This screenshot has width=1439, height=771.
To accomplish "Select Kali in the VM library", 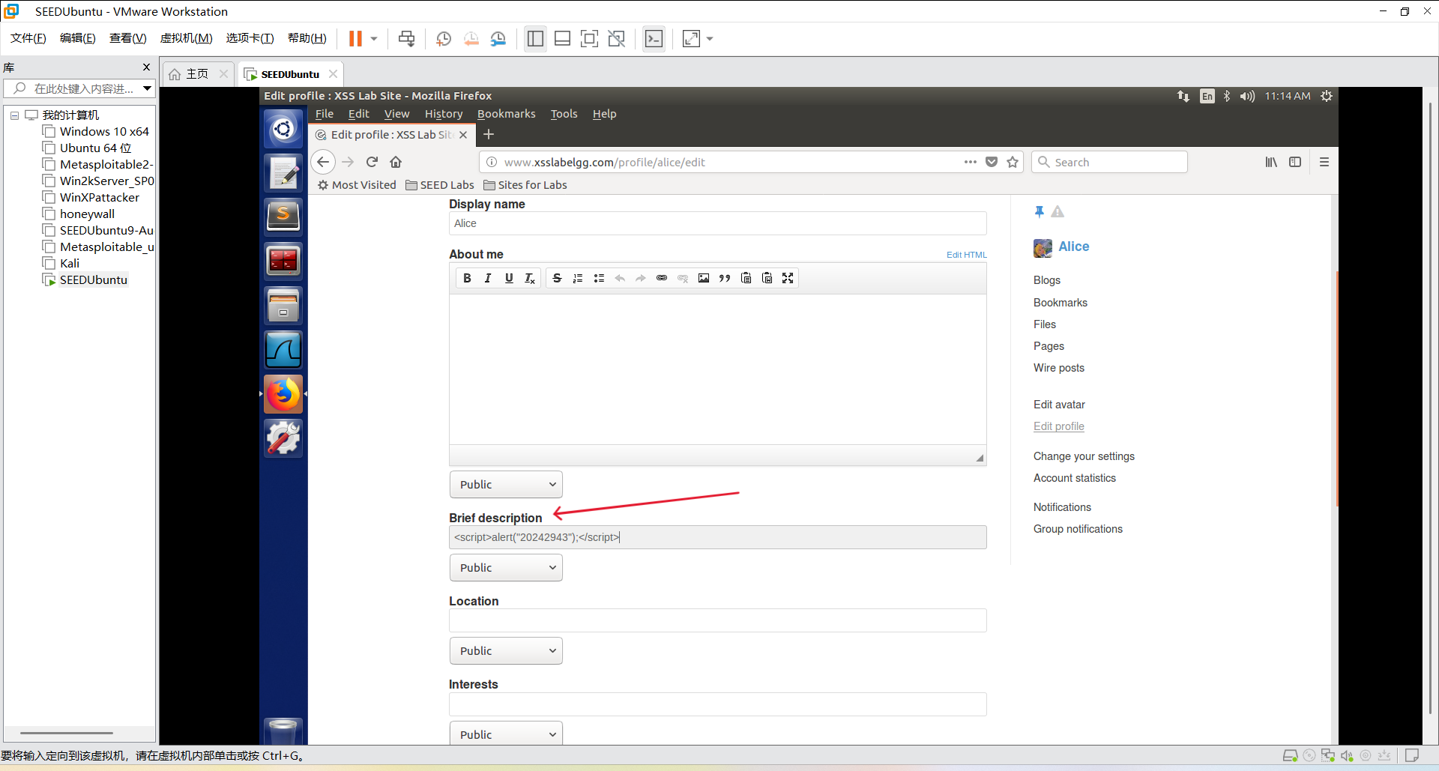I will pyautogui.click(x=70, y=264).
